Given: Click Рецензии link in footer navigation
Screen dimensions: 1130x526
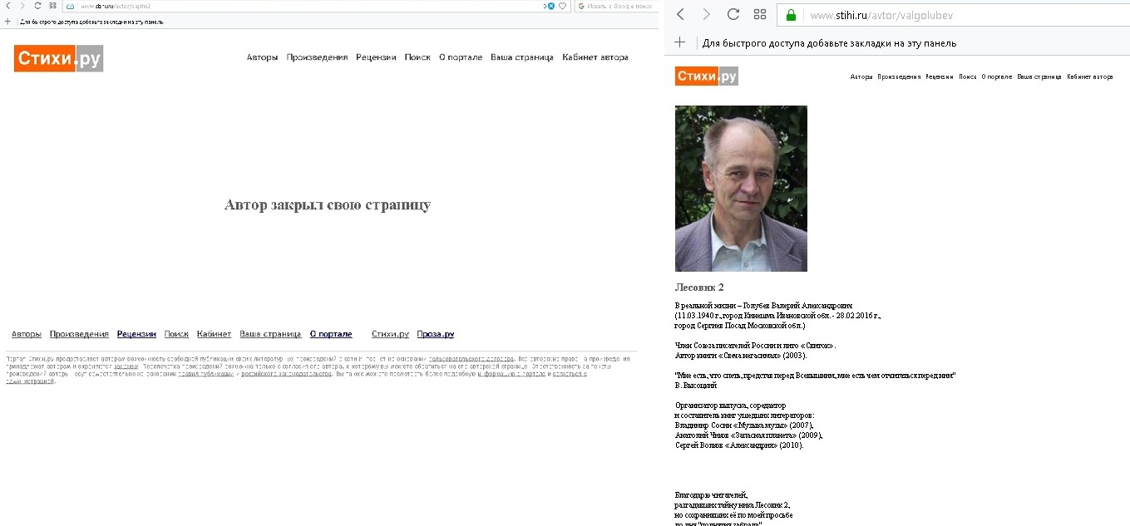Looking at the screenshot, I should click(x=136, y=334).
